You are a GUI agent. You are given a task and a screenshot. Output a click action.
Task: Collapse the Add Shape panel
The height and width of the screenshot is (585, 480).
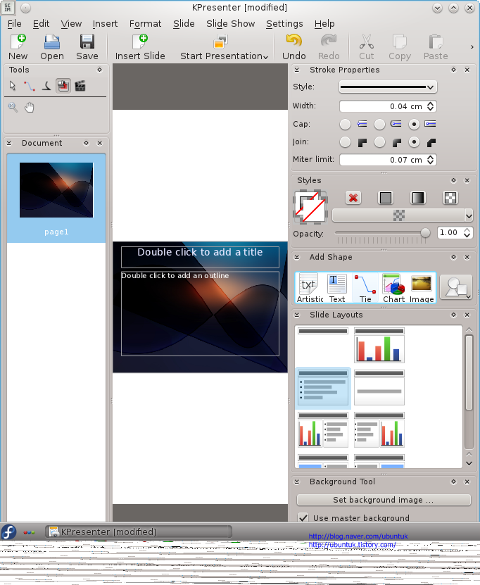297,257
